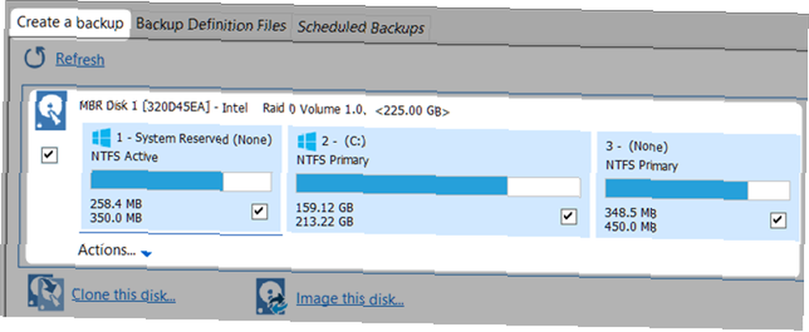This screenshot has height=332, width=809.
Task: Switch to Backup Definition Files tab
Action: pyautogui.click(x=211, y=25)
